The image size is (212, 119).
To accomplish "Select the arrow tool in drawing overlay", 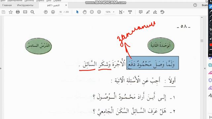I will click(211, 20).
